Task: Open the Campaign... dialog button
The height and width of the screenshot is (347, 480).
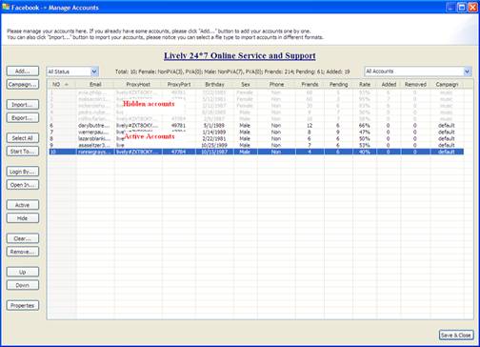Action: pyautogui.click(x=23, y=84)
